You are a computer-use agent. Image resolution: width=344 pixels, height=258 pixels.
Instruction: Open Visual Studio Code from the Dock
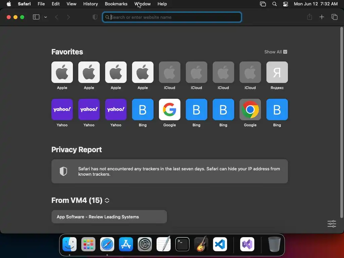tap(220, 244)
